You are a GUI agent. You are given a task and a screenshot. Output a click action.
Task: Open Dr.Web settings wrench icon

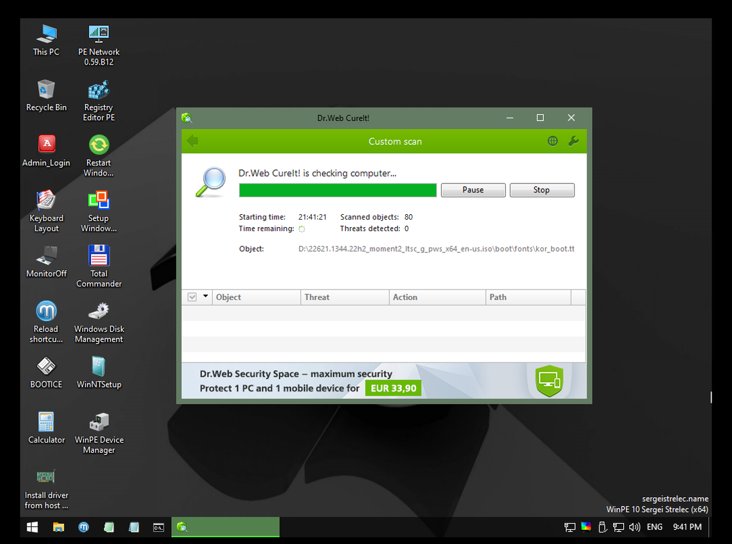coord(573,141)
